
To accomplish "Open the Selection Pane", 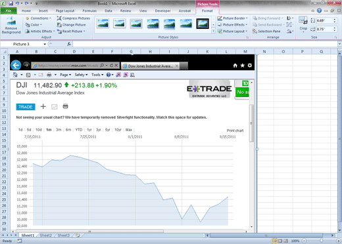I will [266, 31].
